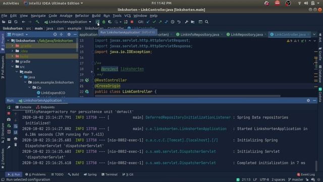Stop process with Run panel red square
This screenshot has width=323, height=182.
pos(9,113)
